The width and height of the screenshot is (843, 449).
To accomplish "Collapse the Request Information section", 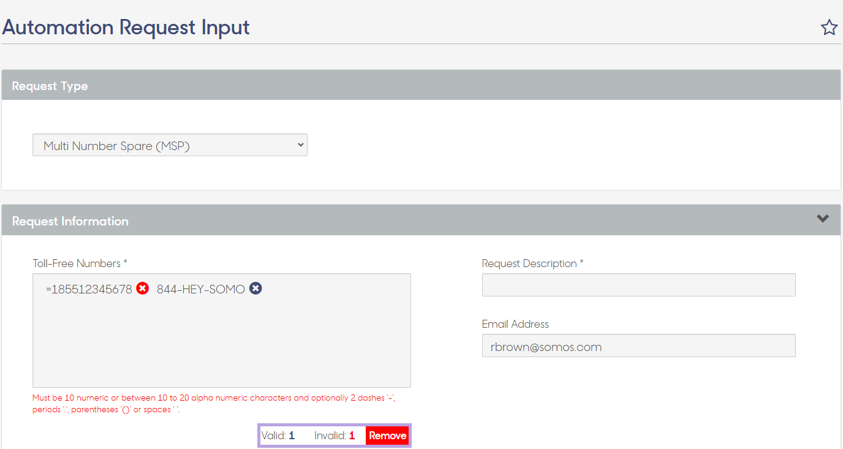I will [823, 219].
